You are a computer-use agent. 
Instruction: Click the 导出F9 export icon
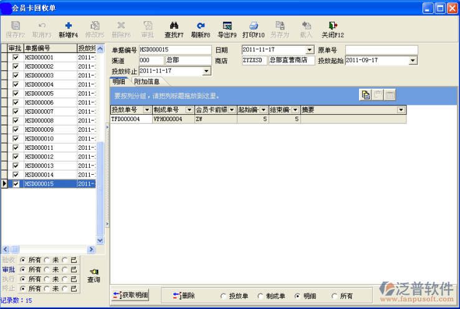tap(227, 26)
